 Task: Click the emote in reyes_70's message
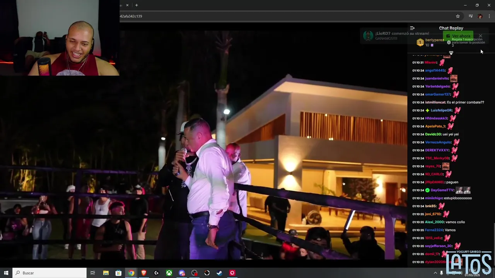(x=445, y=166)
